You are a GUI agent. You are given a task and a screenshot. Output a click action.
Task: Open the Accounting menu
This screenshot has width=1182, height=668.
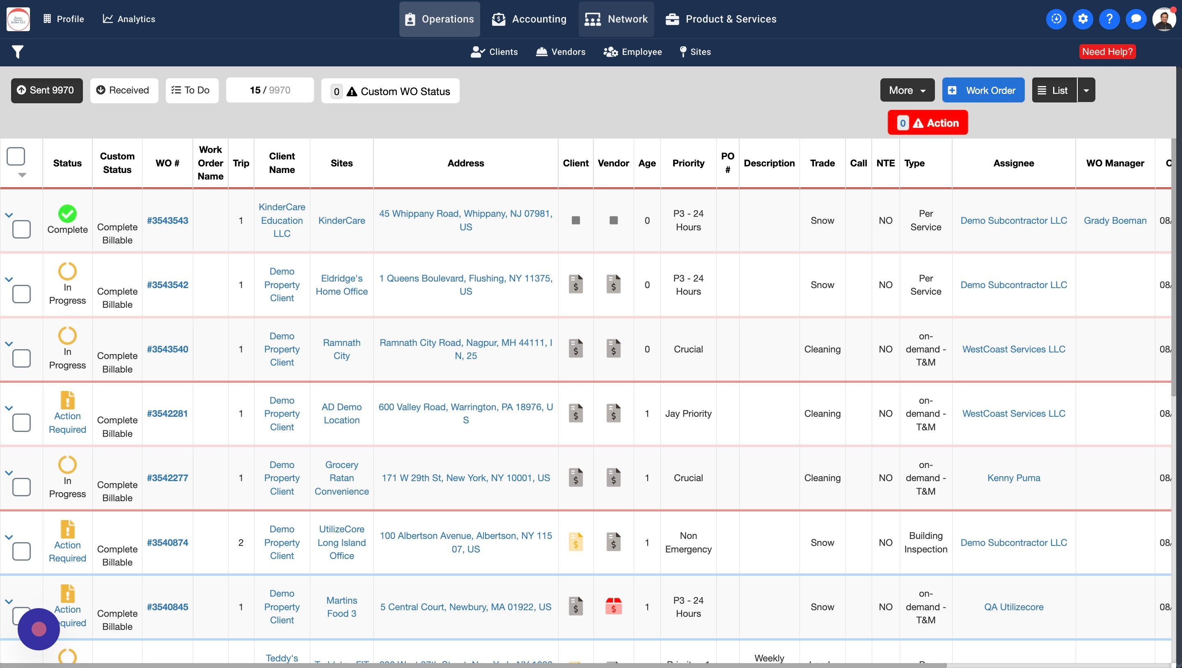(x=529, y=19)
